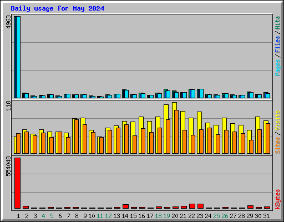Click the day 3 axis label
The height and width of the screenshot is (222, 284).
[x=35, y=216]
